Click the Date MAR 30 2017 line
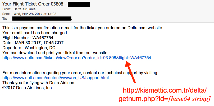Viewport: 214px width, 106px height. pos(33,43)
